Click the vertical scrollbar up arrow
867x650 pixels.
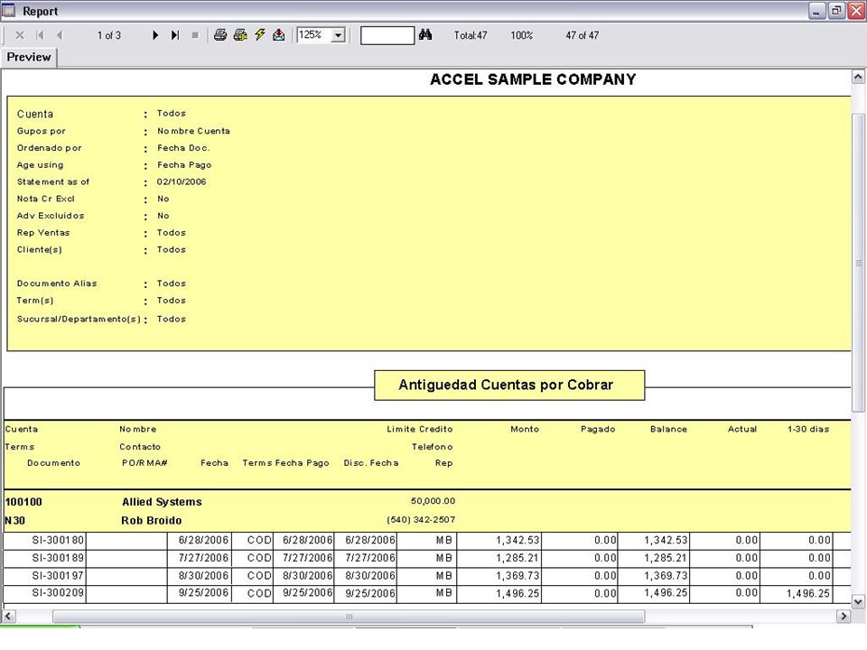(858, 77)
